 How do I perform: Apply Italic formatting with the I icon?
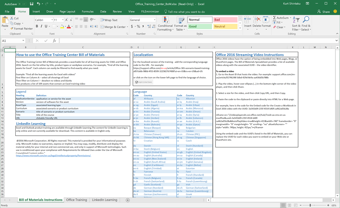[x=42, y=27]
